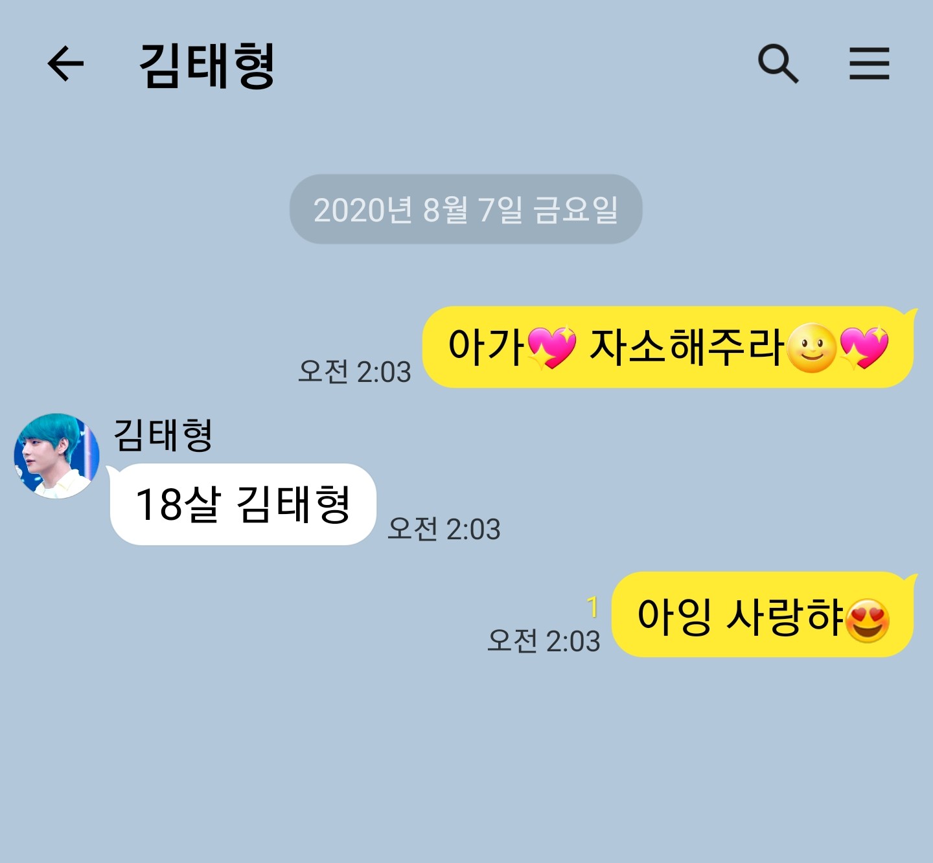Screen dimensions: 933x863
Task: Tap the blue-haired profile picture
Action: tap(57, 456)
